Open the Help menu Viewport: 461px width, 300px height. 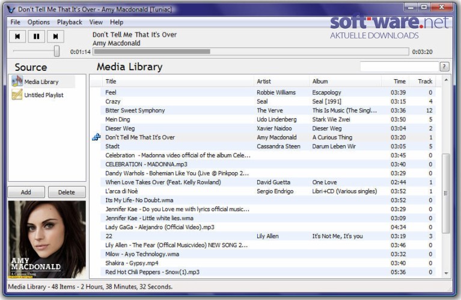(117, 22)
